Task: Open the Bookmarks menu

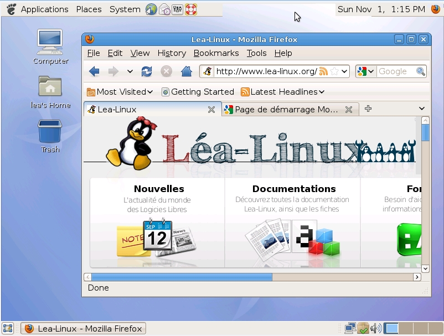Action: coord(216,53)
